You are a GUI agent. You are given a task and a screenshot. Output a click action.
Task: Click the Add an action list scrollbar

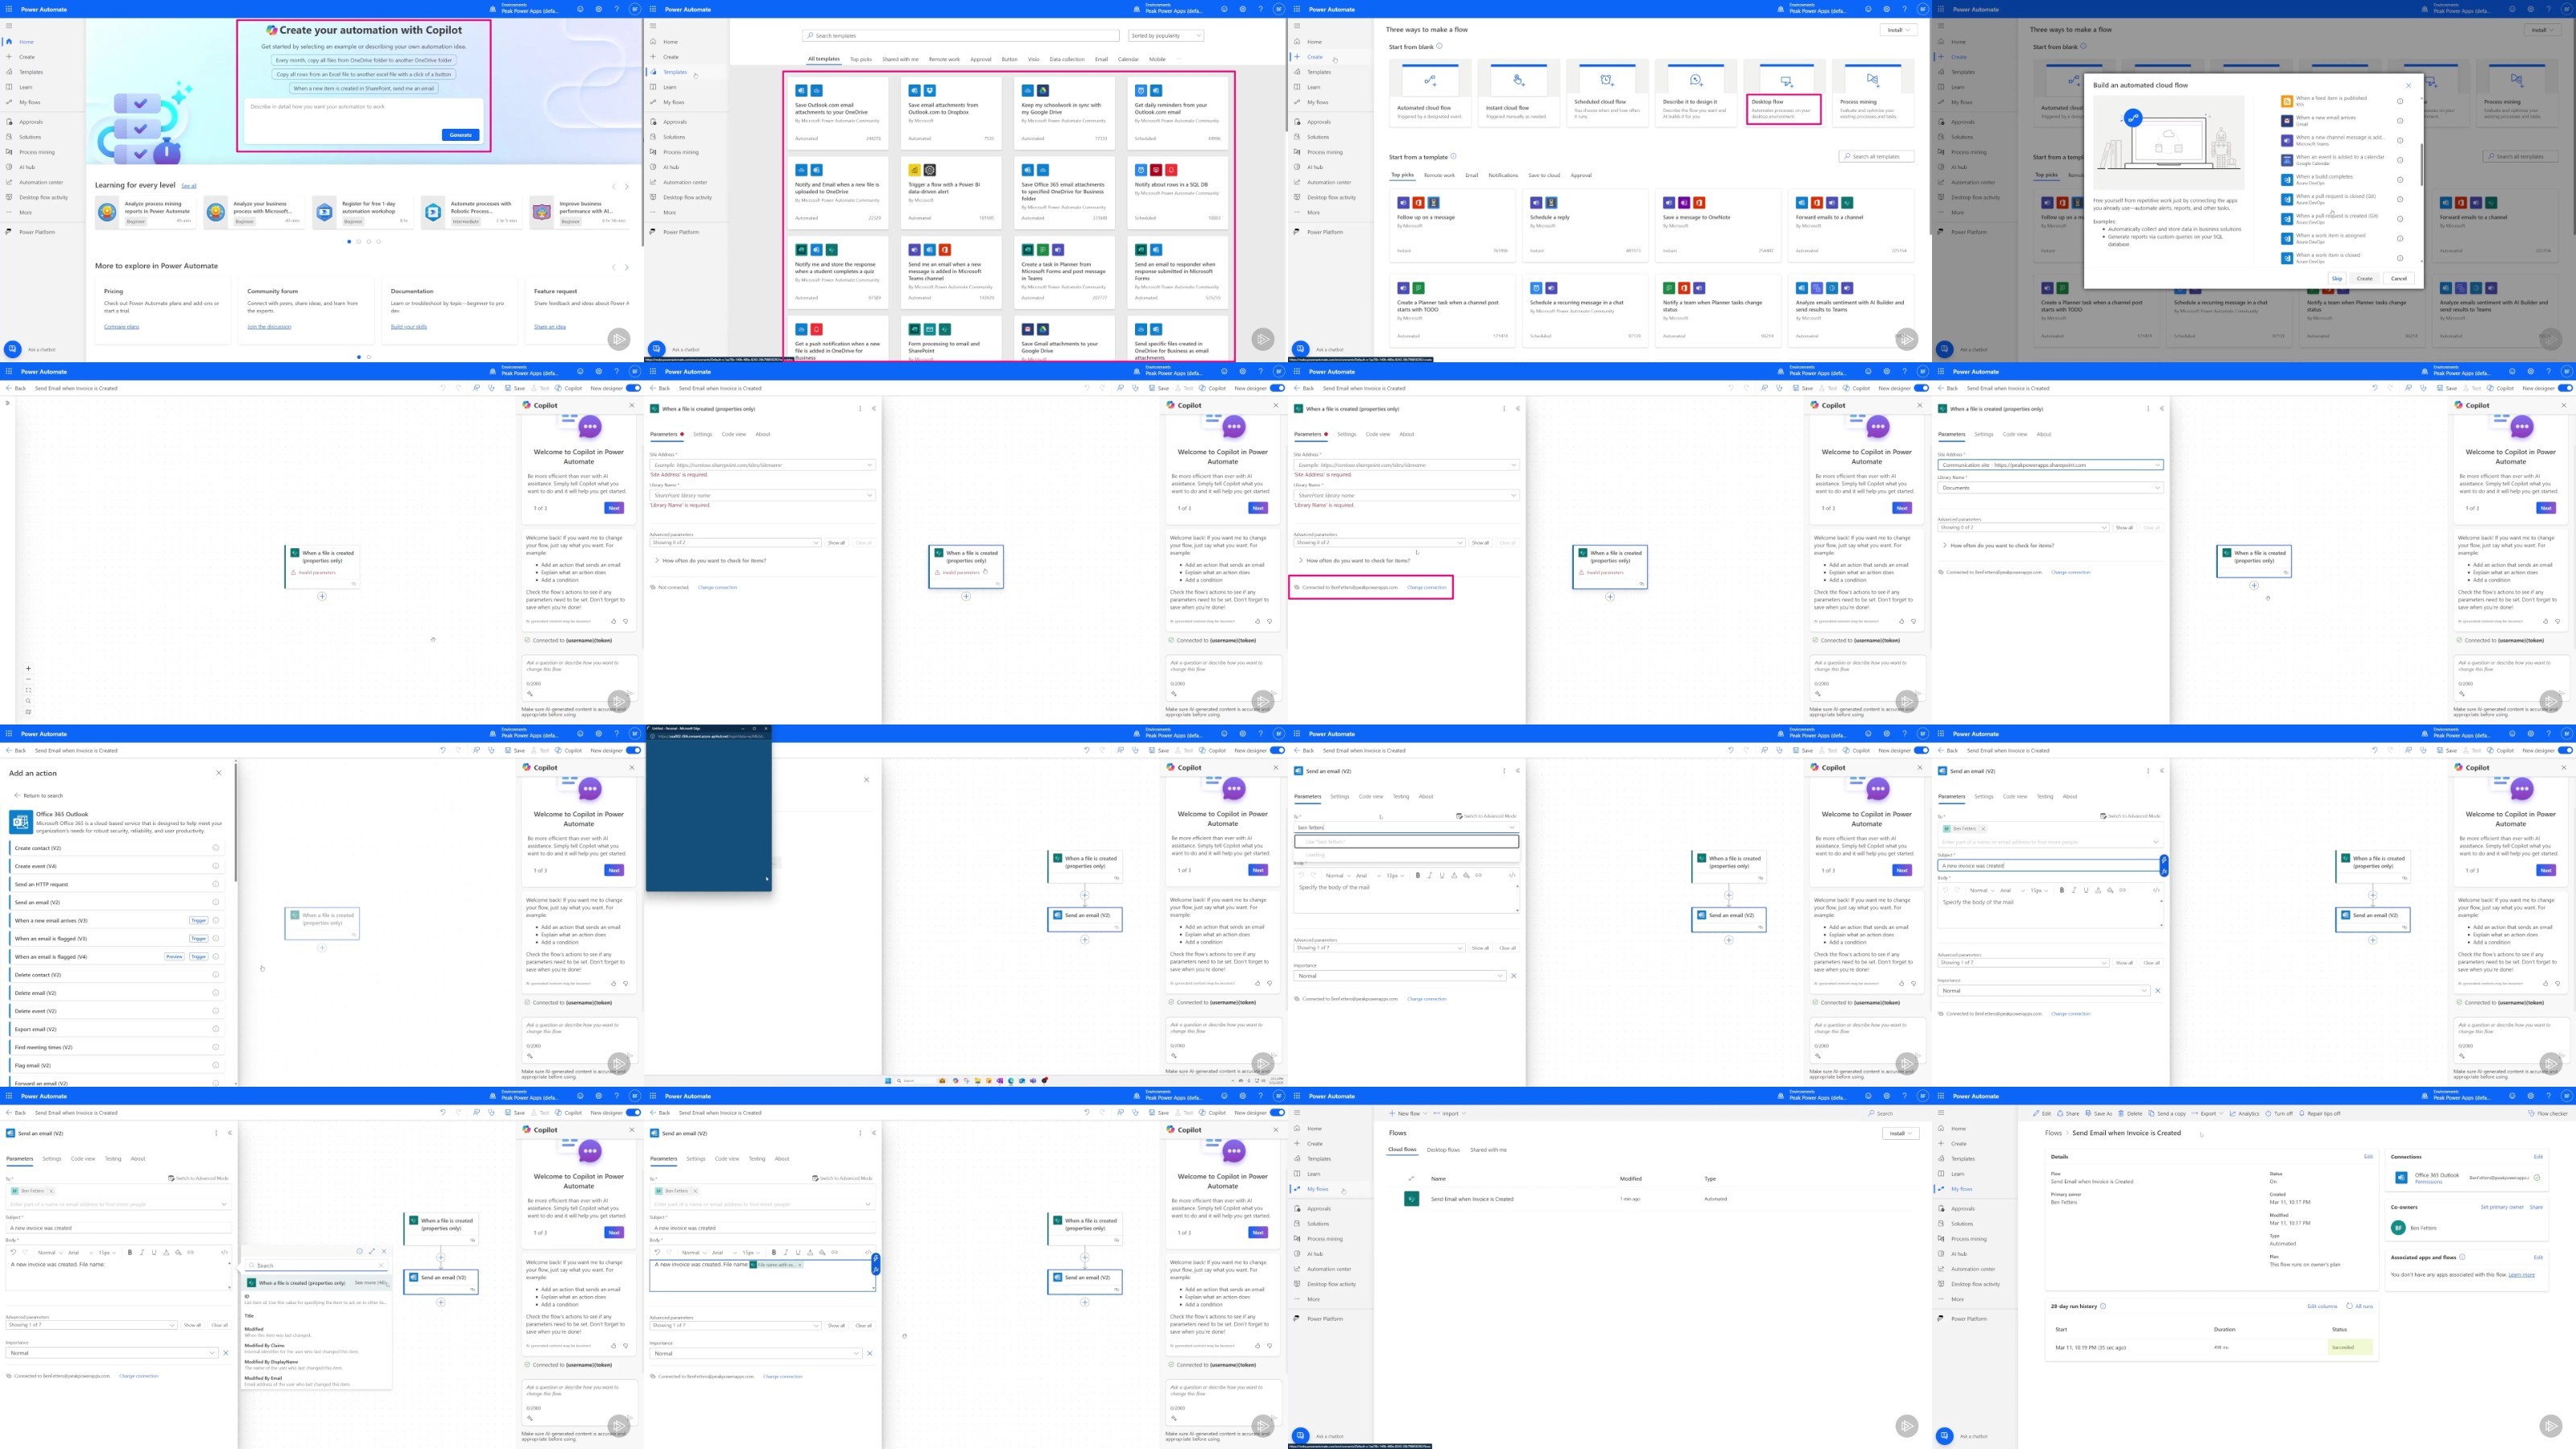(x=236, y=822)
